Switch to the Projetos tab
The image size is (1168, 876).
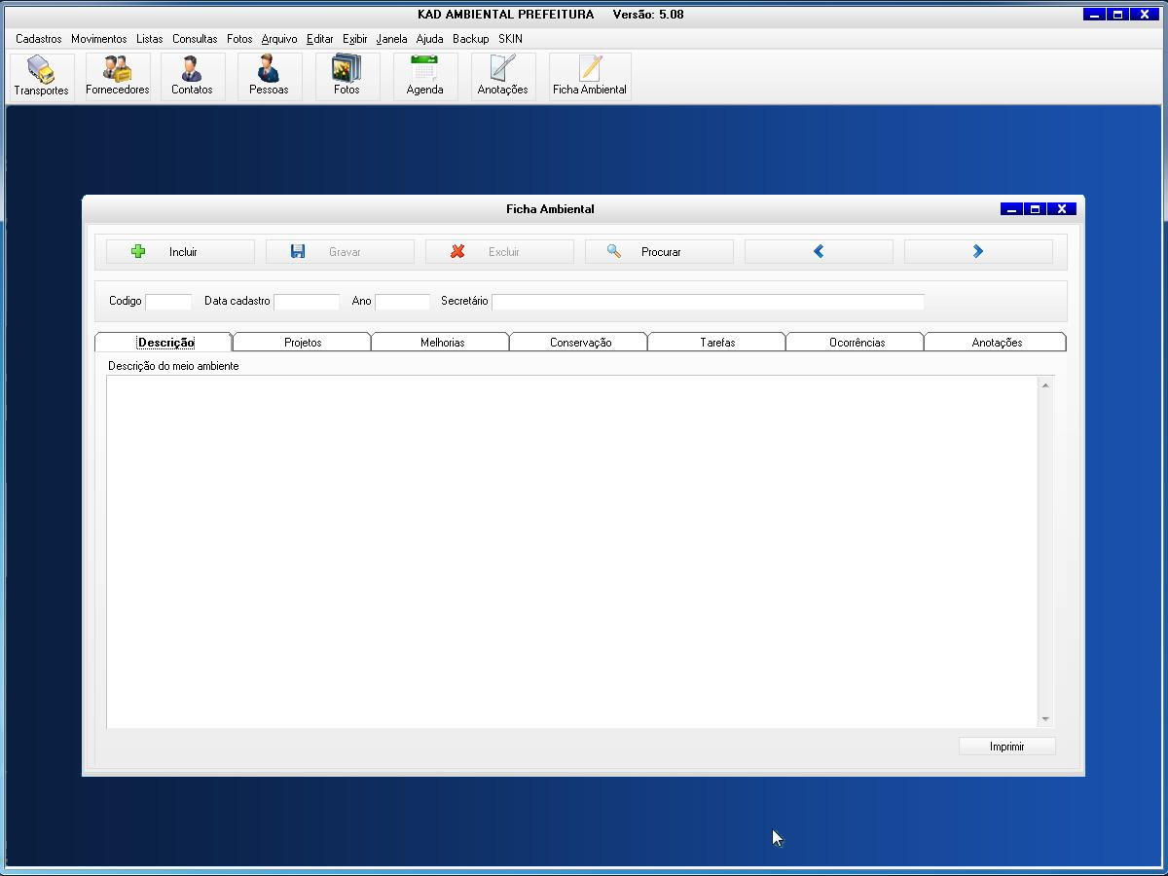303,343
